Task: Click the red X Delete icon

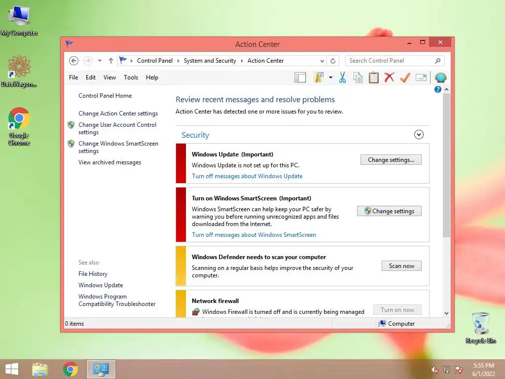Action: (x=390, y=77)
